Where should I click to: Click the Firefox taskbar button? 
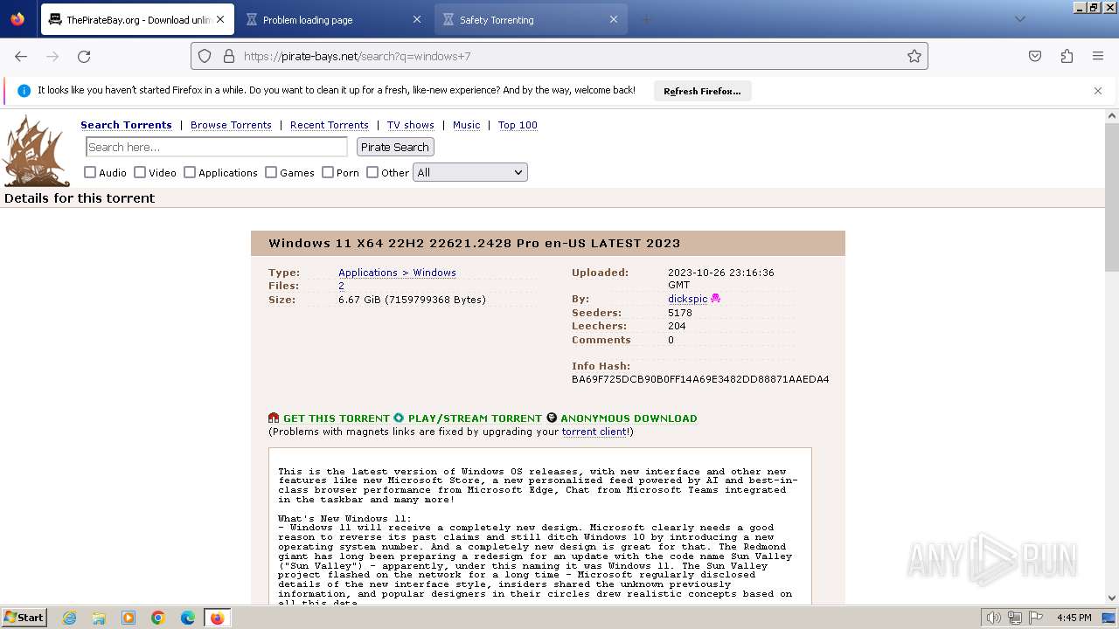(217, 618)
